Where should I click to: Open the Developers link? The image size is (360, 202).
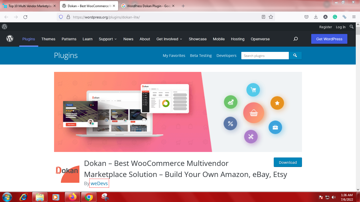227,56
